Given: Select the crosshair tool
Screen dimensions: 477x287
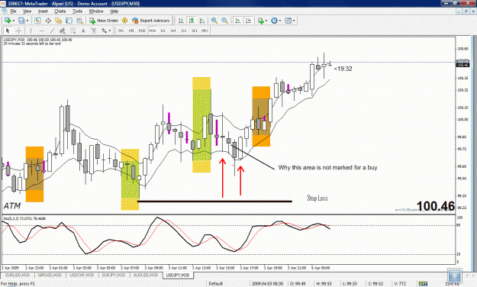Looking at the screenshot, I should click(x=18, y=31).
